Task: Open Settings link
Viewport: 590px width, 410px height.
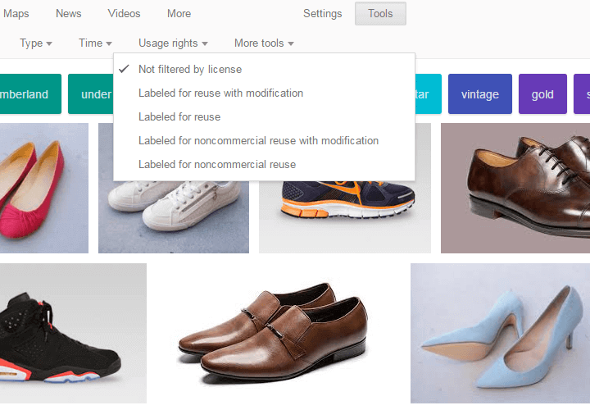Action: pyautogui.click(x=322, y=14)
